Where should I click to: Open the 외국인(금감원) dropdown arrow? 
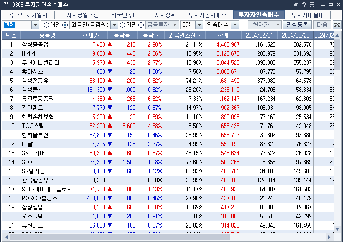(114, 25)
